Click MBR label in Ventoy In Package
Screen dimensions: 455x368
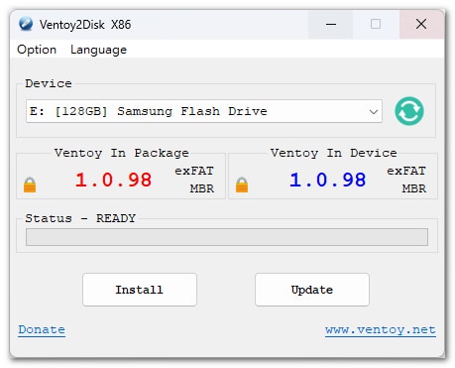coord(202,188)
